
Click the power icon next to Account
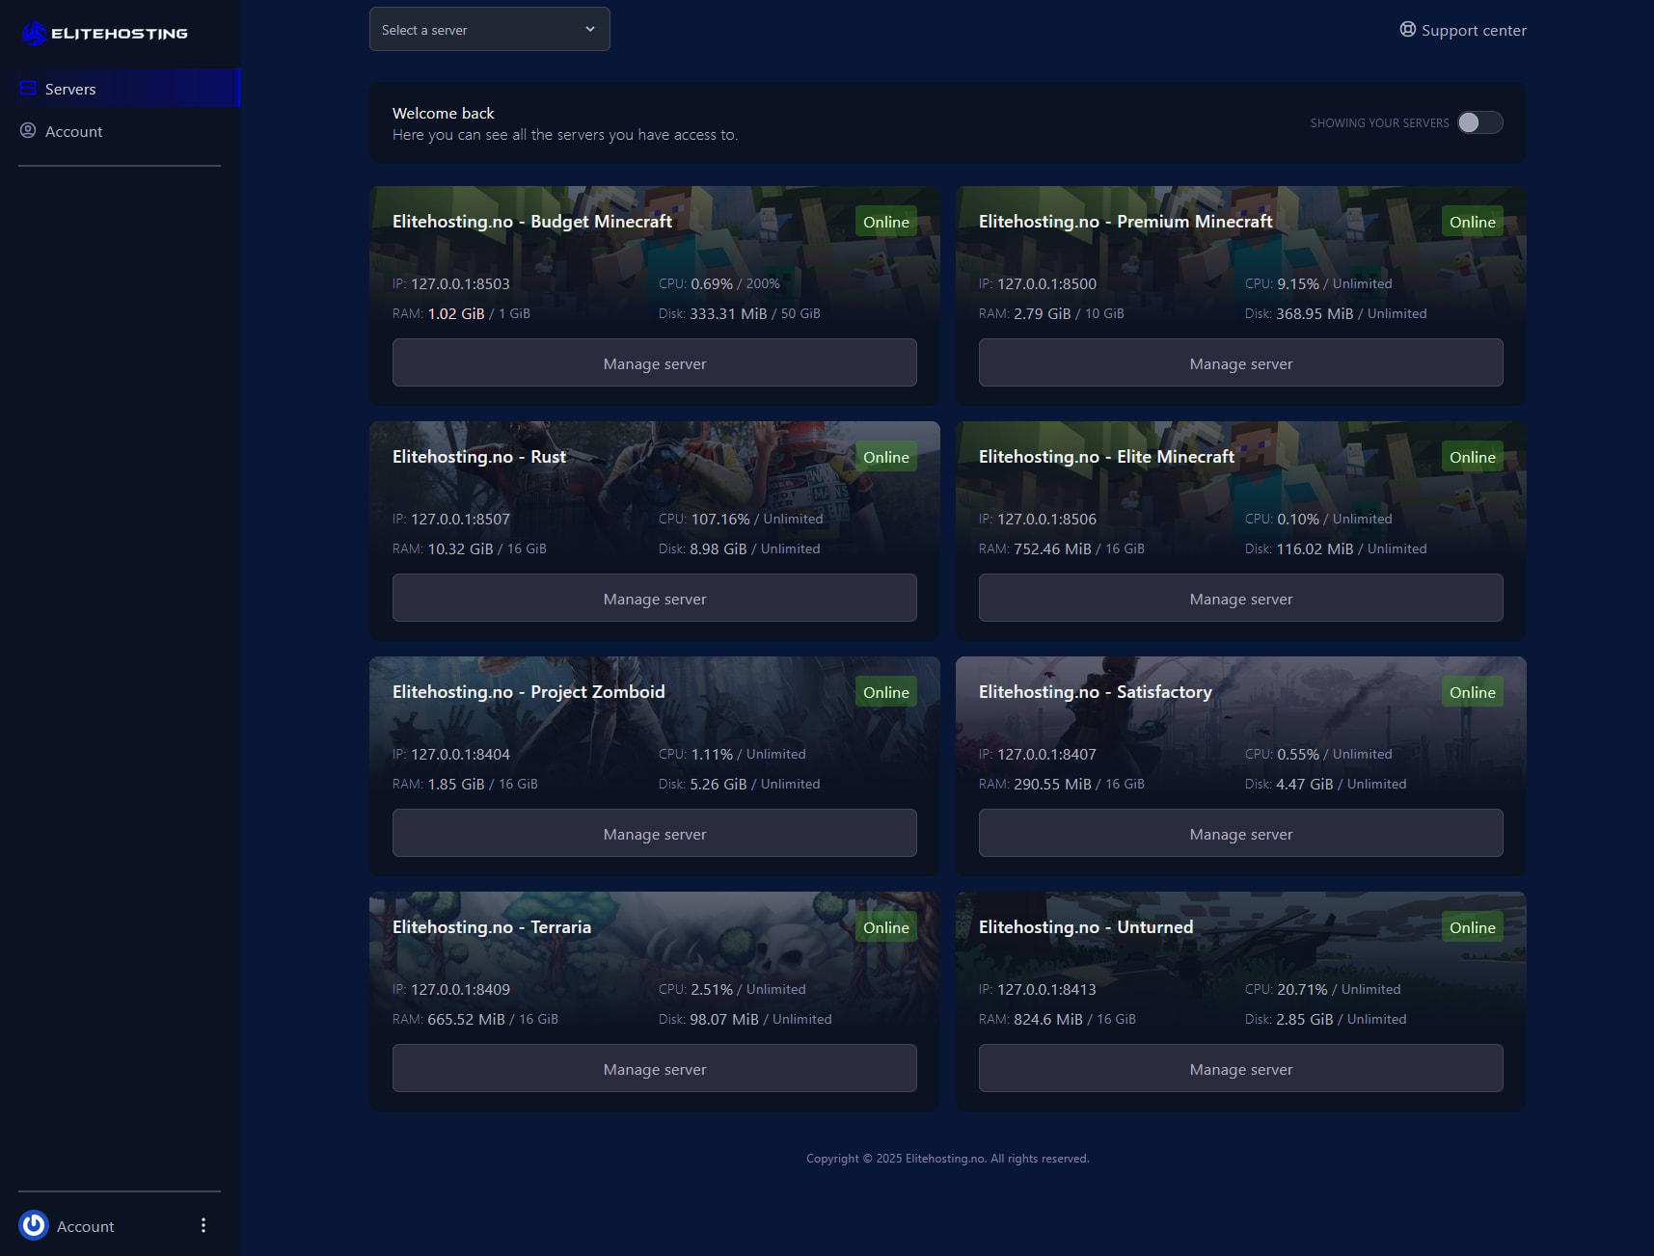coord(33,1225)
